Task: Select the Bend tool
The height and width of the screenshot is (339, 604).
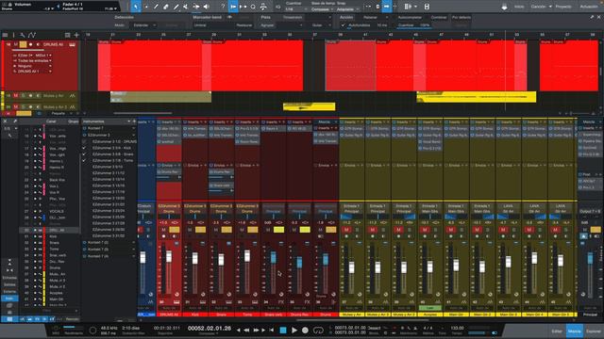Action: [196, 7]
